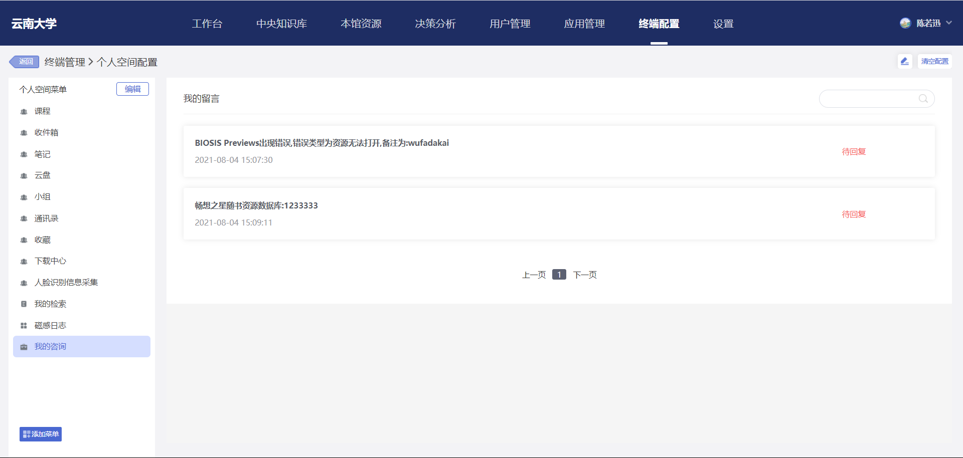963x458 pixels.
Task: Select 收藏 in the sidebar menu
Action: click(82, 240)
